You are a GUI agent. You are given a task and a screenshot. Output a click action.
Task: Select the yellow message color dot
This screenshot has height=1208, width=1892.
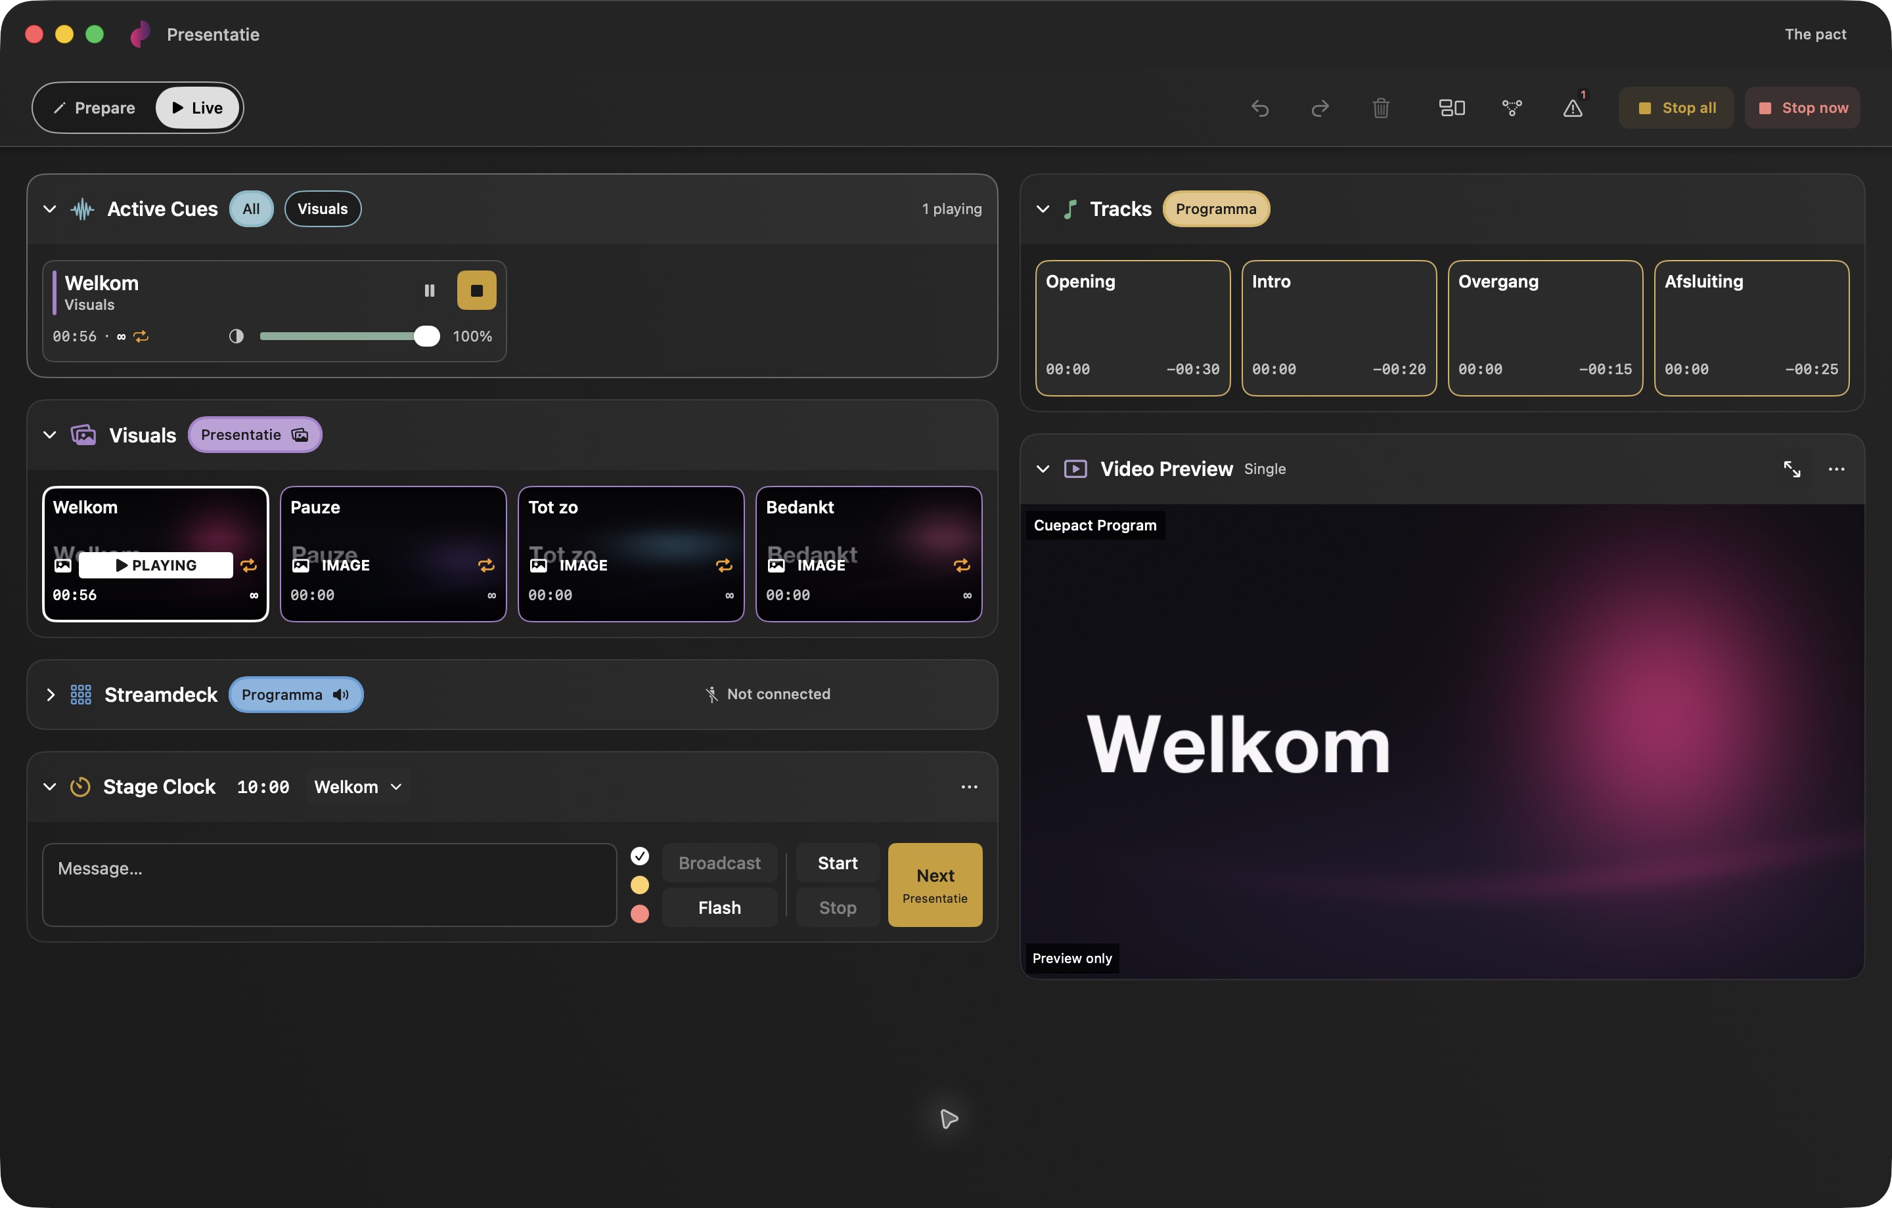pyautogui.click(x=640, y=884)
